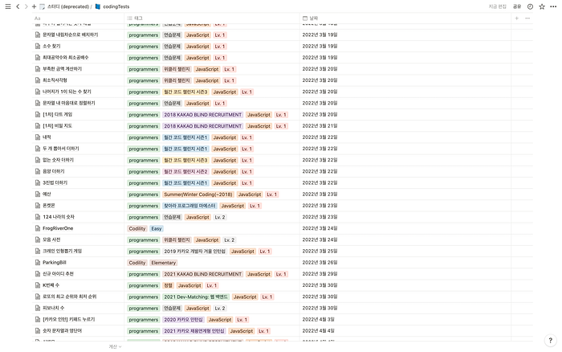Click Codility tag in ParkingBill row
This screenshot has height=352, width=562.
pos(137,263)
